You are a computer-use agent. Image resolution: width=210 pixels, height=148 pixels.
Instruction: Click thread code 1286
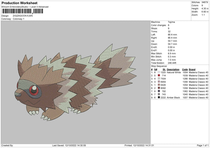point(185,79)
